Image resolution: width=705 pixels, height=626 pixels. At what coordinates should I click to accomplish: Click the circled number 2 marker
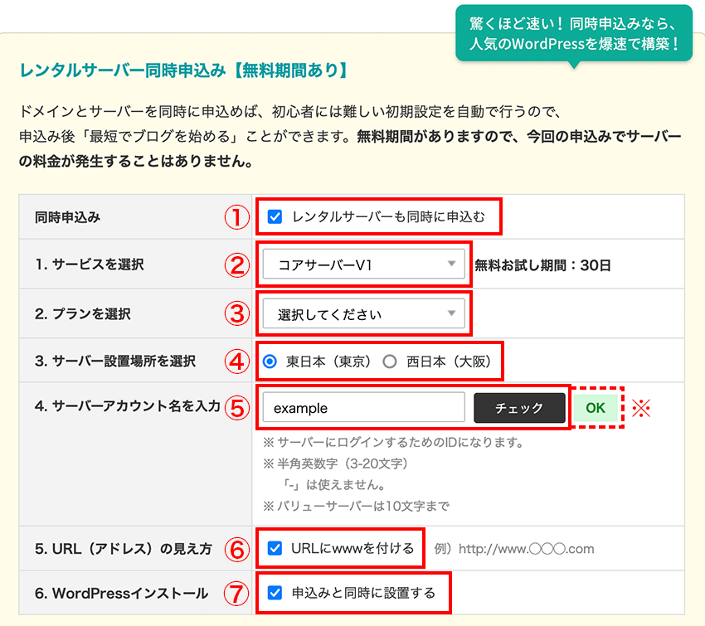click(x=237, y=265)
